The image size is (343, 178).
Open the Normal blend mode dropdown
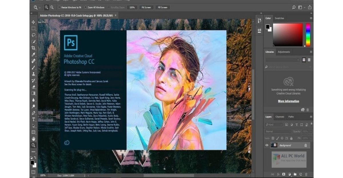(278, 132)
